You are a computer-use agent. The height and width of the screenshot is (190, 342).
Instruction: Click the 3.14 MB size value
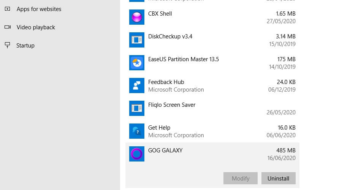[x=285, y=36]
